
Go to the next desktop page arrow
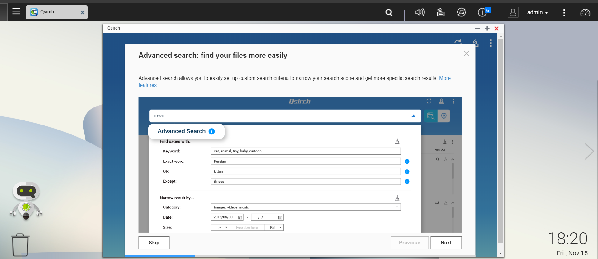pyautogui.click(x=589, y=152)
